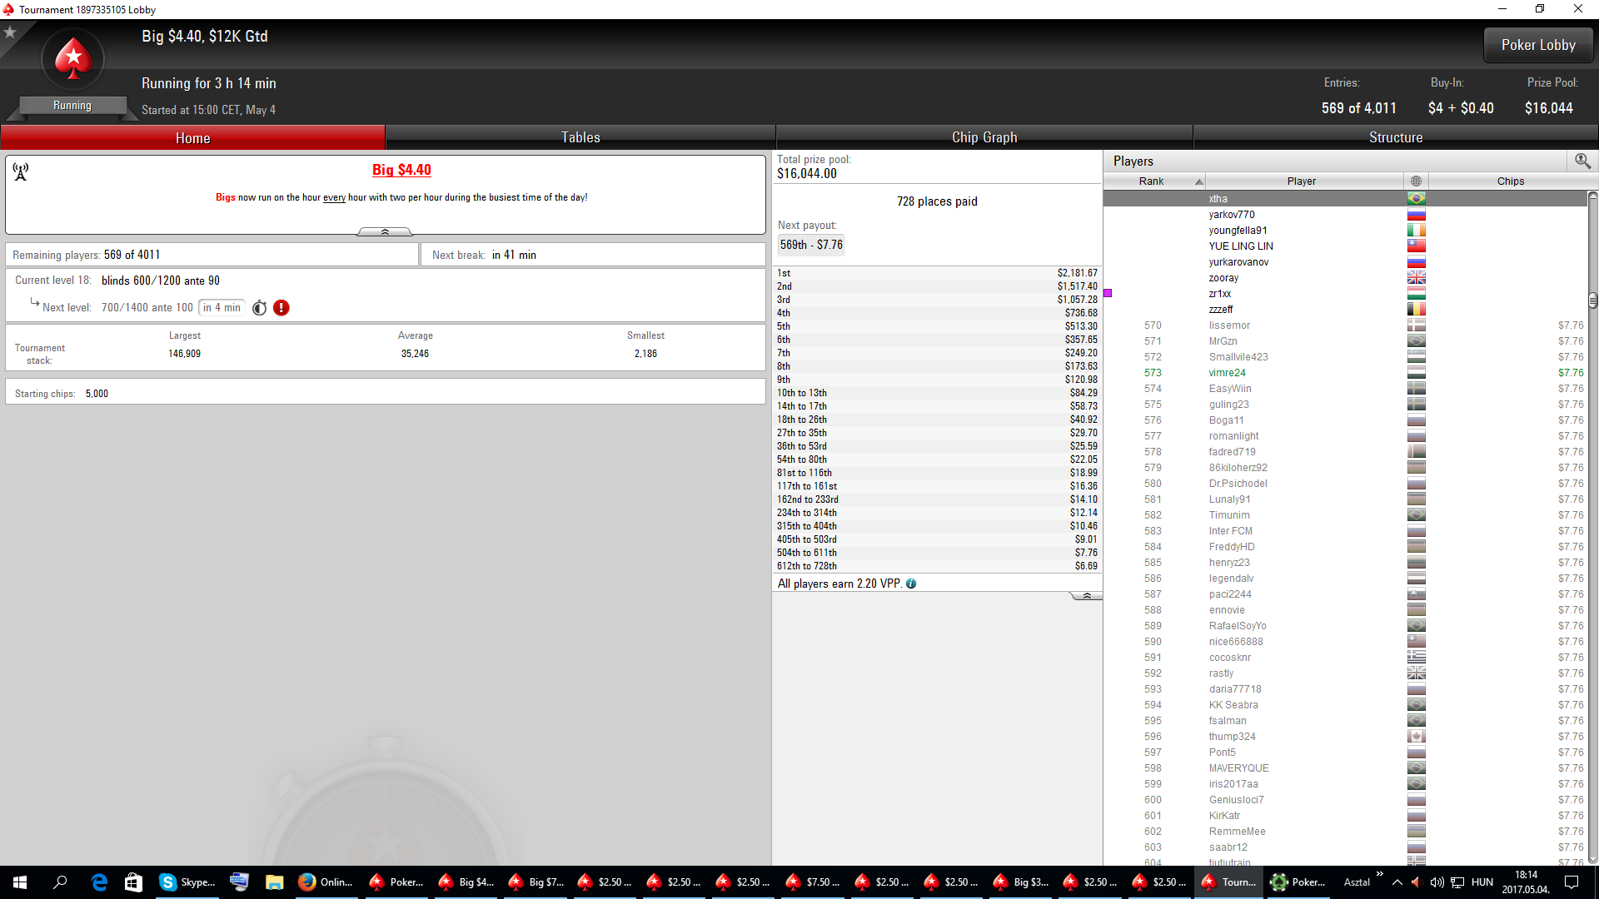Click the broadcast tower announcement icon
The height and width of the screenshot is (899, 1599).
pos(21,171)
